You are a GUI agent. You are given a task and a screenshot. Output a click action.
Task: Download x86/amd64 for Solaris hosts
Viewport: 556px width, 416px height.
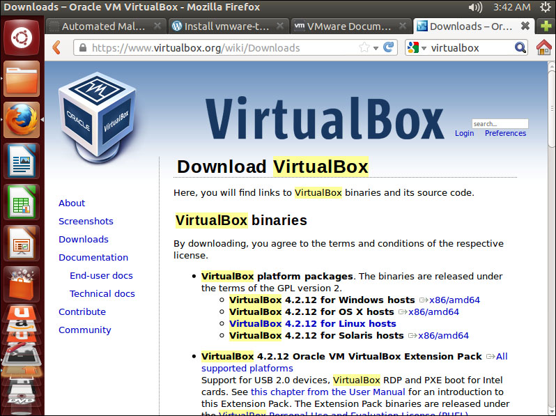(443, 335)
